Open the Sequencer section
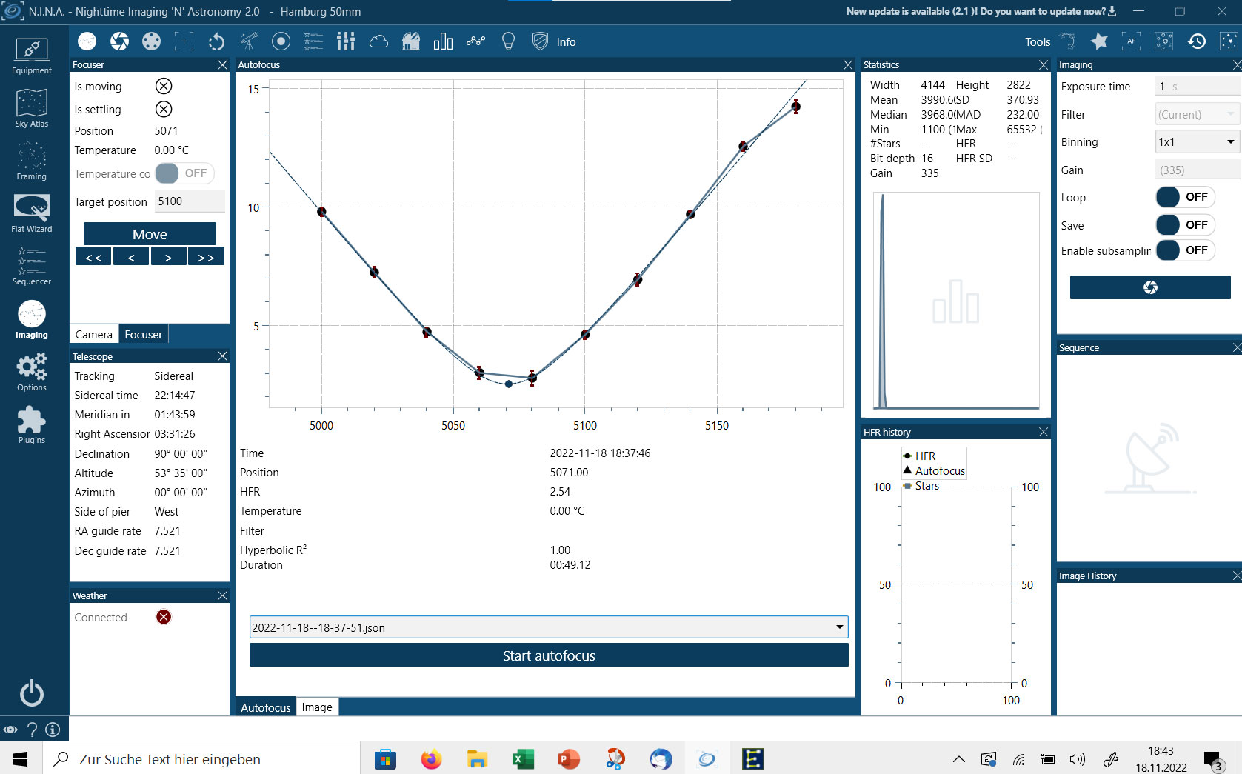 click(31, 267)
